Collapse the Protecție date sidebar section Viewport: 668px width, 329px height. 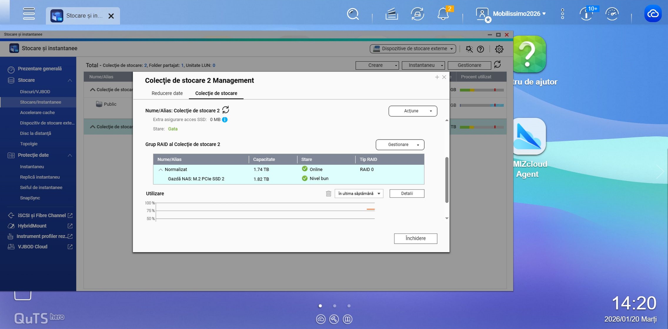70,155
